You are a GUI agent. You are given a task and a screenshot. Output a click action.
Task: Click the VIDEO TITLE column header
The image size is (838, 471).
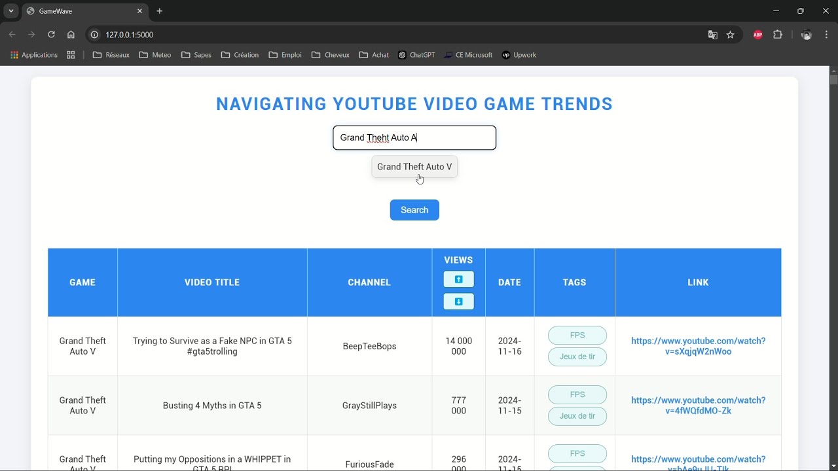point(212,283)
